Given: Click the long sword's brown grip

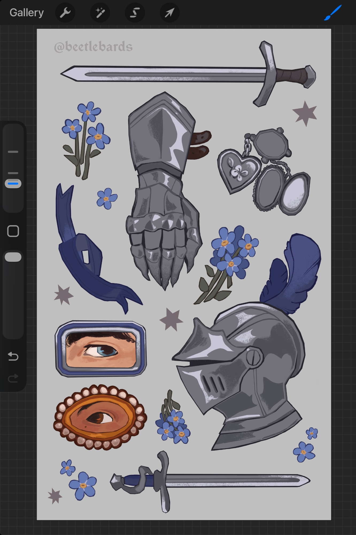Looking at the screenshot, I should [x=290, y=75].
